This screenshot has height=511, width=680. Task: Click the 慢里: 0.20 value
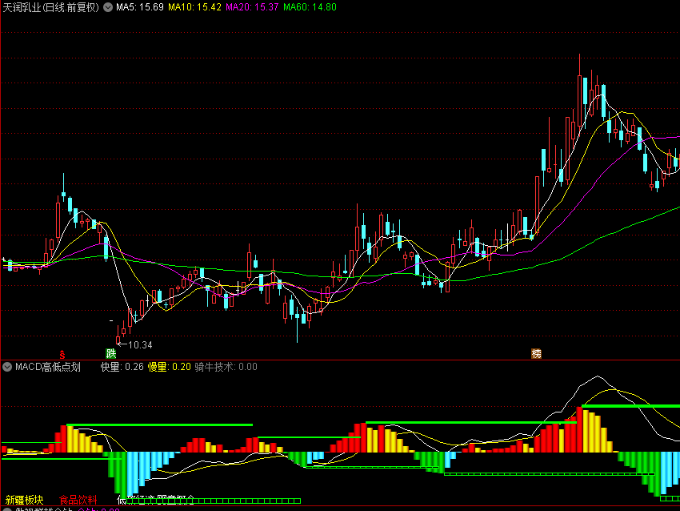pos(169,367)
